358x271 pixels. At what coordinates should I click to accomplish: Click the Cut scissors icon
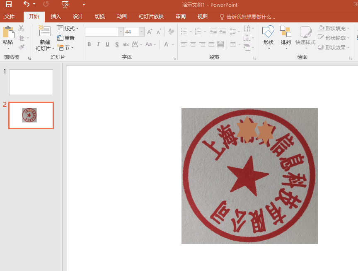point(21,28)
